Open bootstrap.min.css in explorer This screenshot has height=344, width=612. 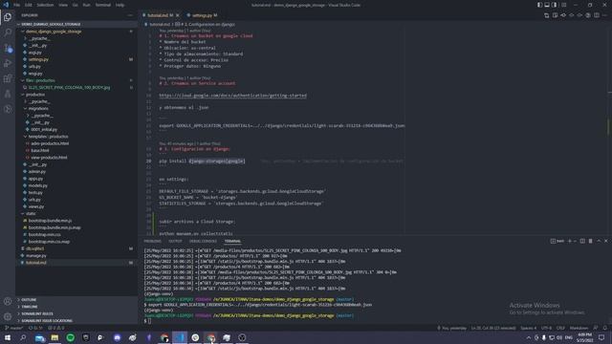(x=44, y=235)
